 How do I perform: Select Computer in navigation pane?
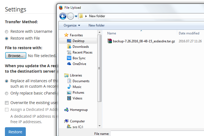point(77,121)
